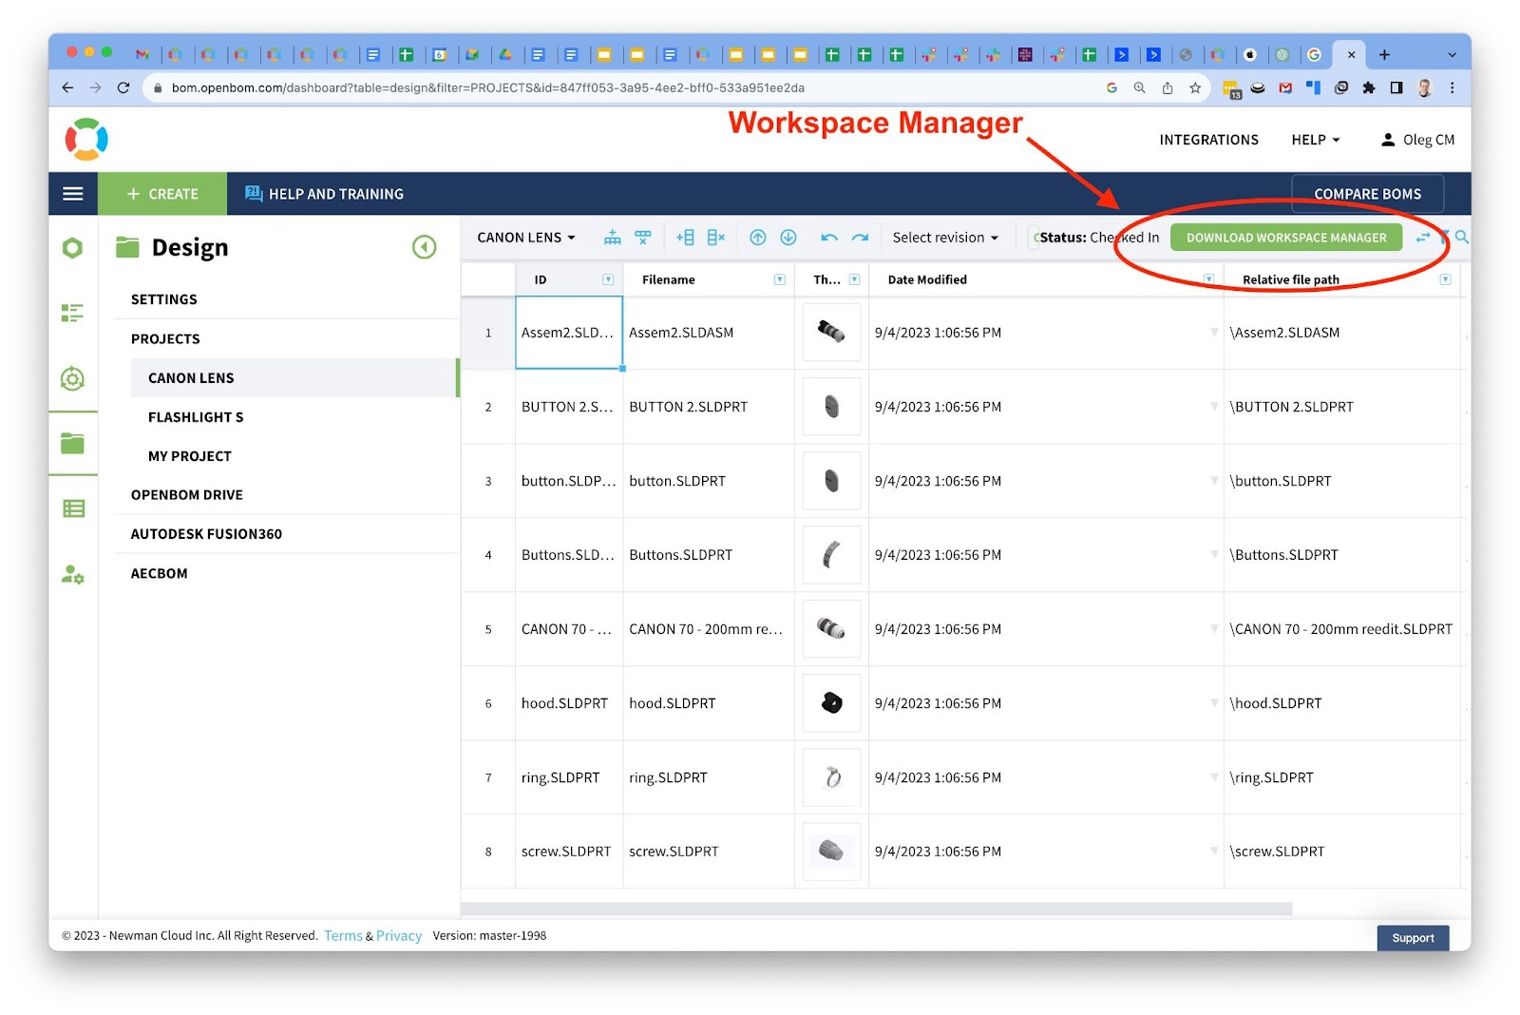1520x1015 pixels.
Task: Select the \screw.SLDPRT relative path cell
Action: coord(1341,852)
